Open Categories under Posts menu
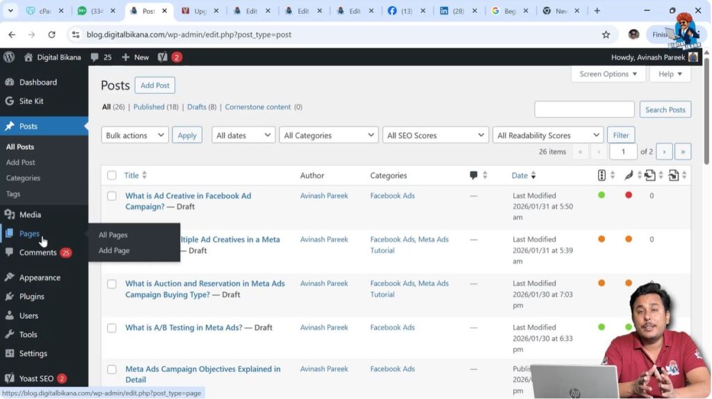This screenshot has height=399, width=712. pos(23,178)
